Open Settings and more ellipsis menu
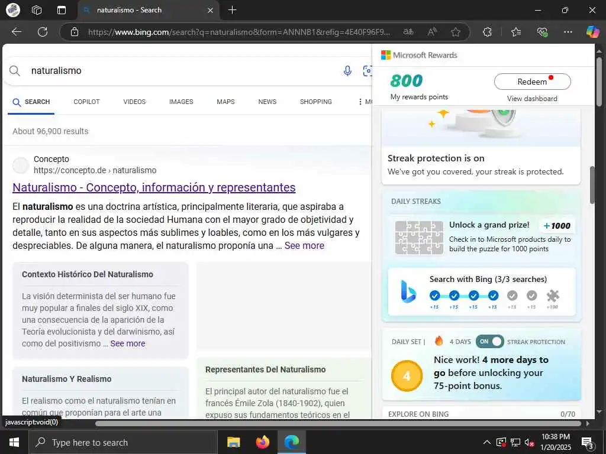The image size is (606, 454). 568,32
